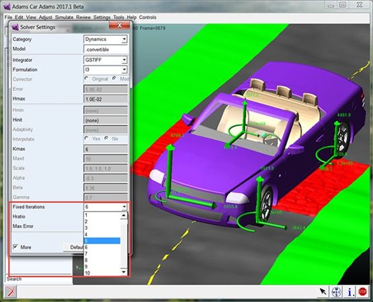Open the view navigation compass icon

click(x=337, y=291)
